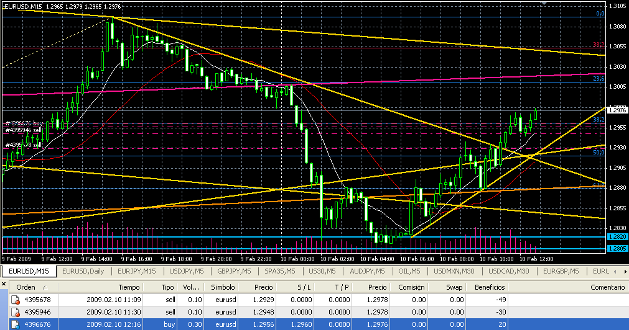629x330 pixels.
Task: Click the 50.0 Fibonacci level label
Action: [599, 153]
